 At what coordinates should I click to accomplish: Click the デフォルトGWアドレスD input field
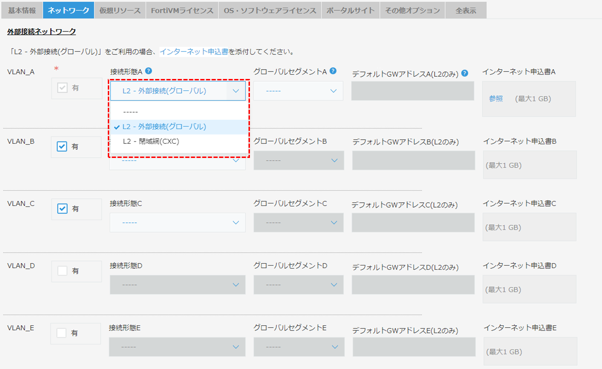pyautogui.click(x=413, y=285)
